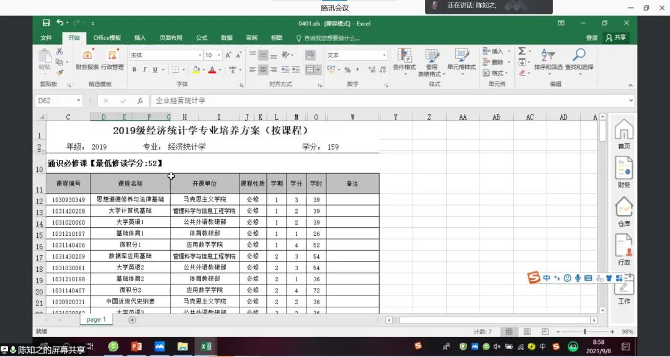Expand the Name Box dropdown arrow

pyautogui.click(x=79, y=101)
